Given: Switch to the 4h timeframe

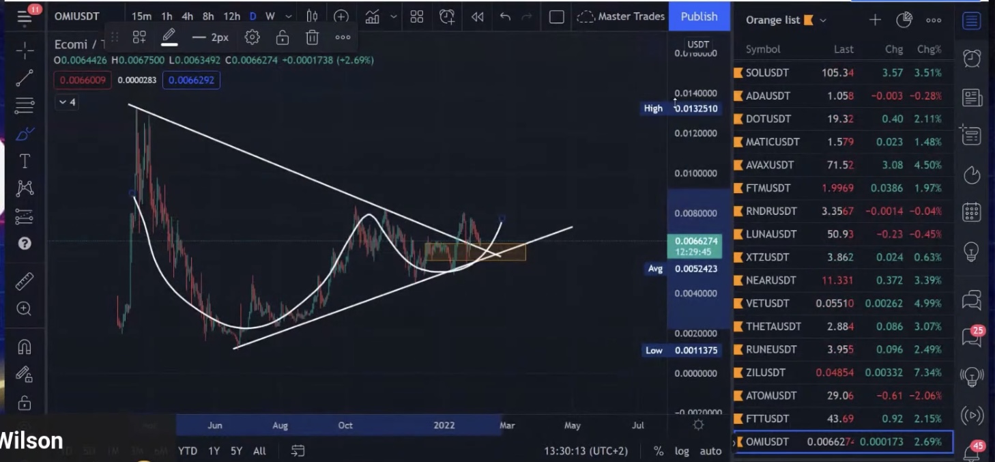Looking at the screenshot, I should [187, 16].
